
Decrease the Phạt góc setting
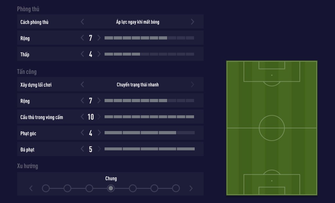coord(82,133)
